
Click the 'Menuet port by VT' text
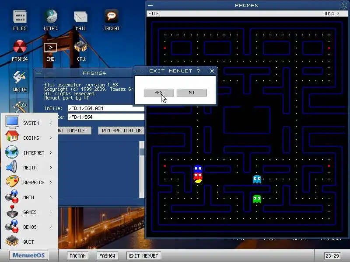pyautogui.click(x=66, y=98)
